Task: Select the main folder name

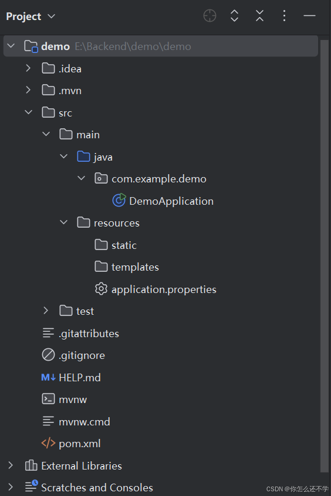Action: pos(88,135)
